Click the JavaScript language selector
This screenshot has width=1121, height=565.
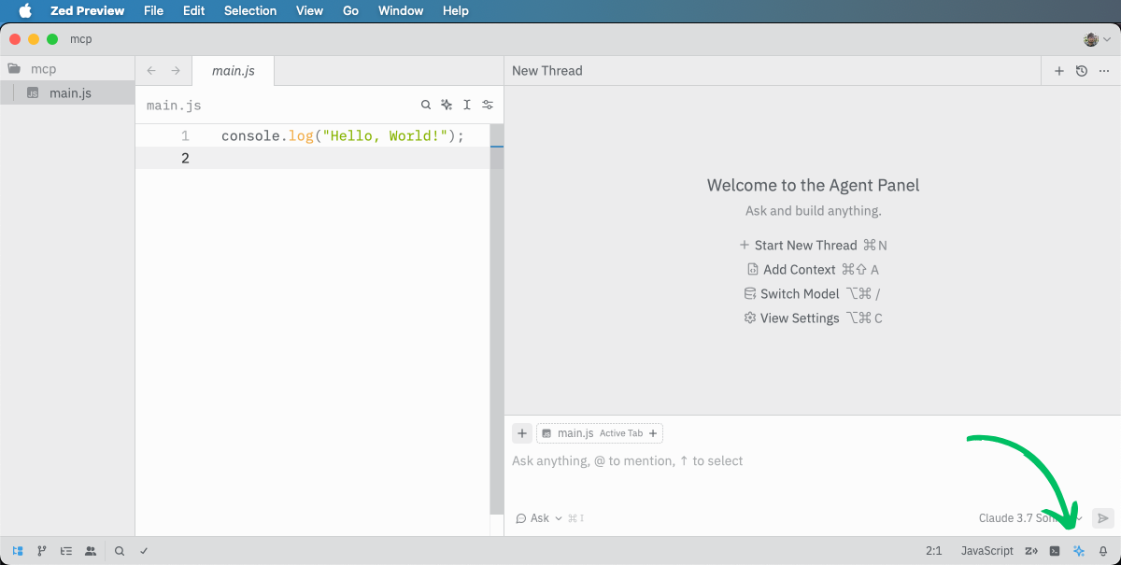[x=986, y=551]
